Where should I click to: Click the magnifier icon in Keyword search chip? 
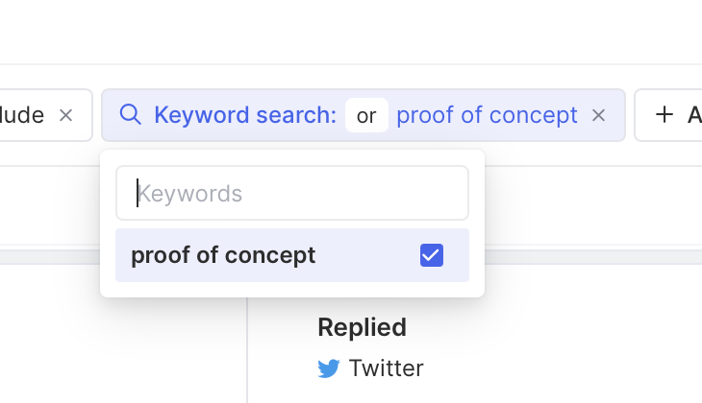tap(130, 115)
